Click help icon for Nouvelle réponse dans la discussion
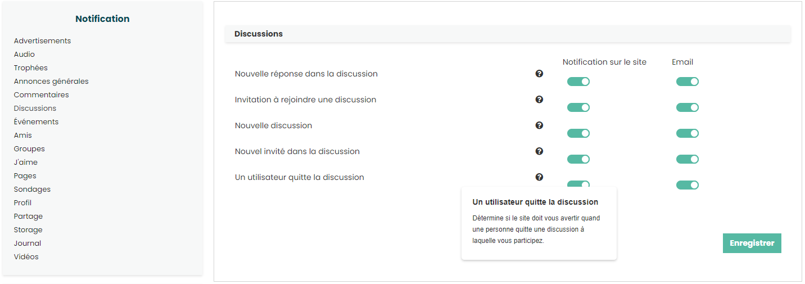This screenshot has width=805, height=284. coord(539,74)
